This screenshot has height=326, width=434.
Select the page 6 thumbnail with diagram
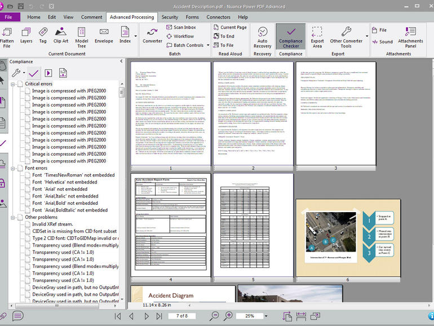click(348, 237)
